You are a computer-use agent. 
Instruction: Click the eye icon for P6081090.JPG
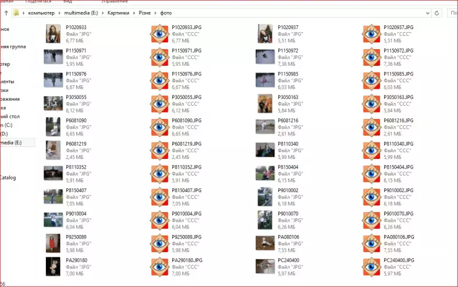click(160, 127)
